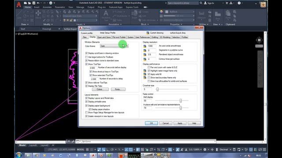Open the Color theme dropdown

(114, 46)
